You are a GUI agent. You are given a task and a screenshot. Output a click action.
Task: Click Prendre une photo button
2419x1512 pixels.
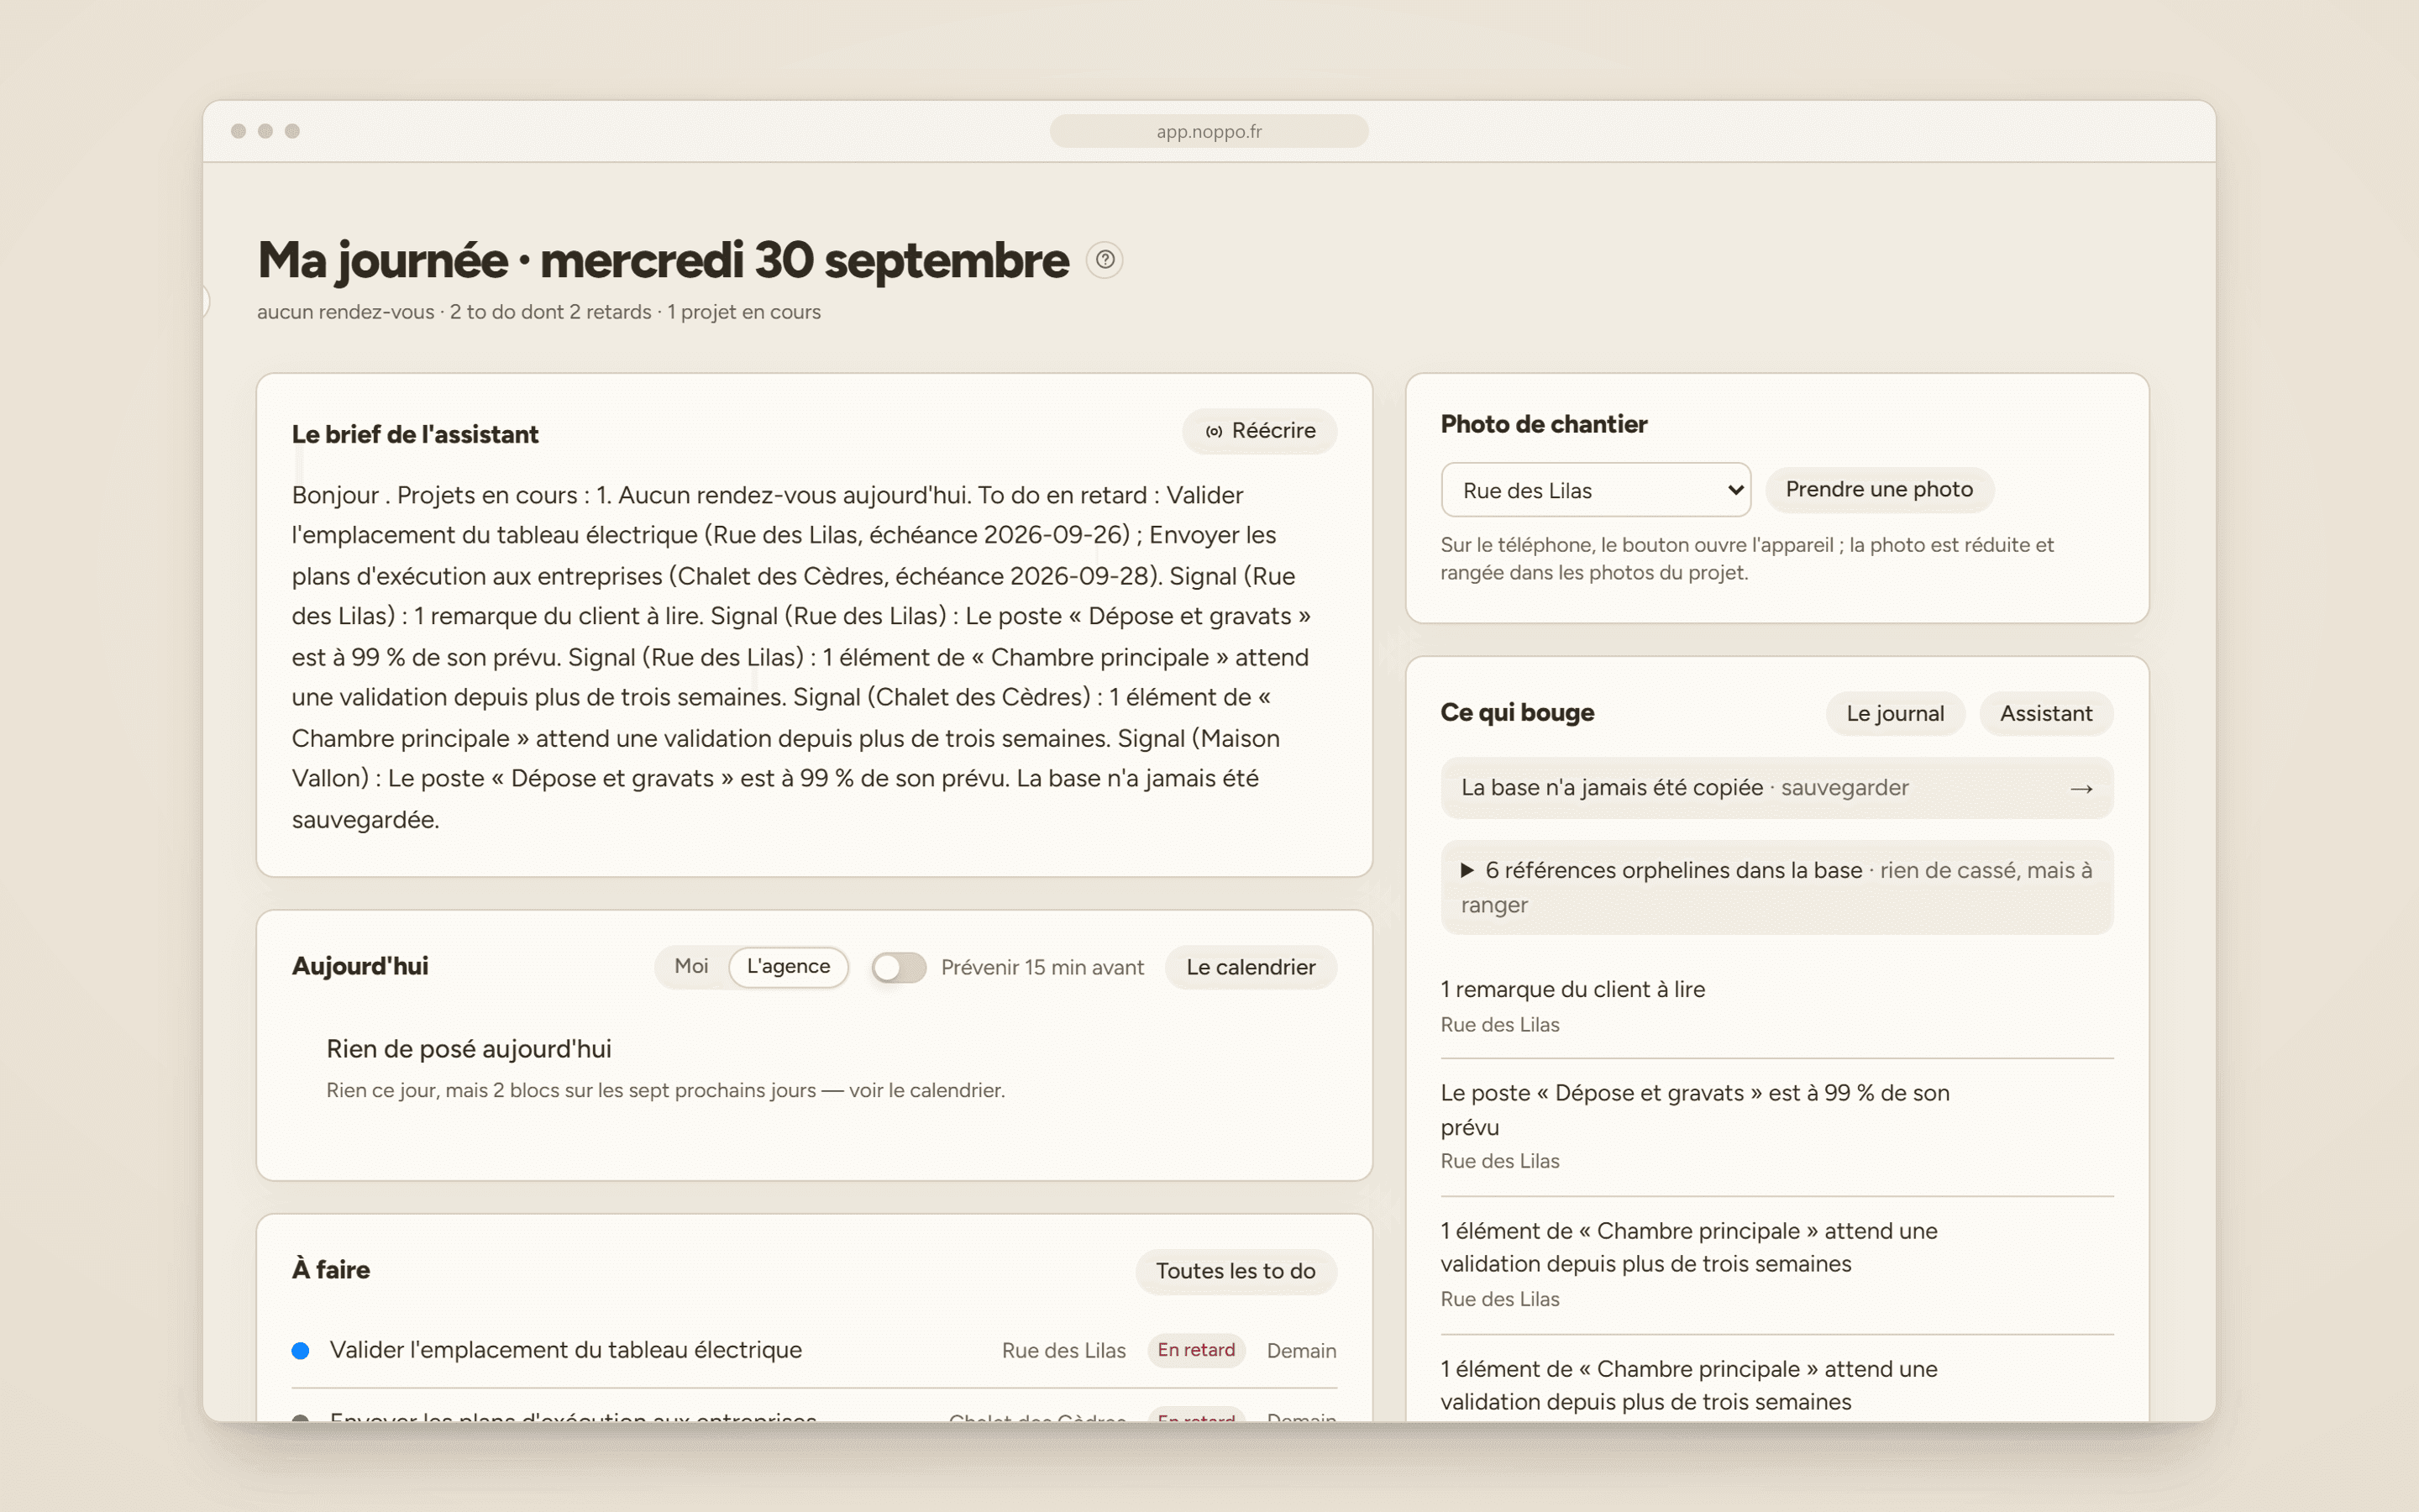[x=1878, y=489]
